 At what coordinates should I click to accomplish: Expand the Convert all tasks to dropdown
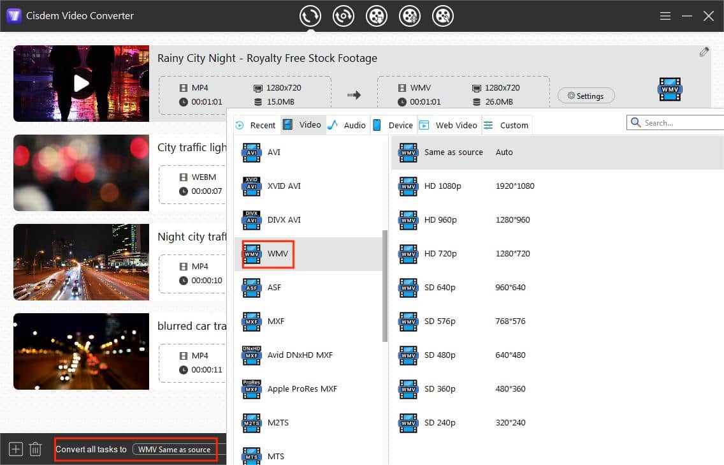click(x=173, y=449)
